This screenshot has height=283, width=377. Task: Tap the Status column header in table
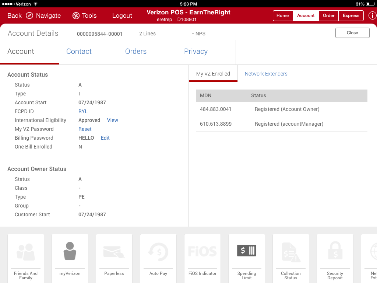(x=258, y=95)
